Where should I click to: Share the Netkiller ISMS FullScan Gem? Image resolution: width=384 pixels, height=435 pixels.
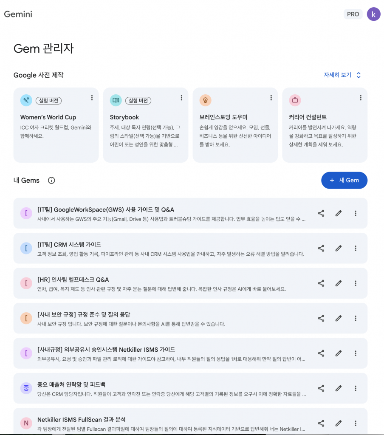[321, 423]
